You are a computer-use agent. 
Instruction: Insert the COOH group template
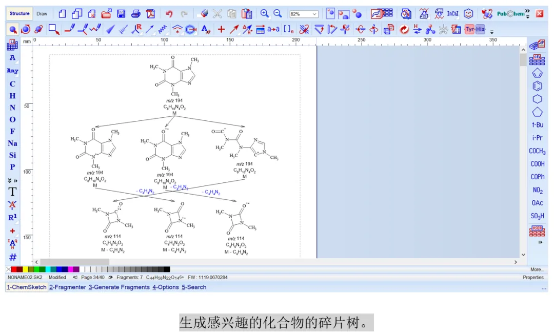click(538, 164)
